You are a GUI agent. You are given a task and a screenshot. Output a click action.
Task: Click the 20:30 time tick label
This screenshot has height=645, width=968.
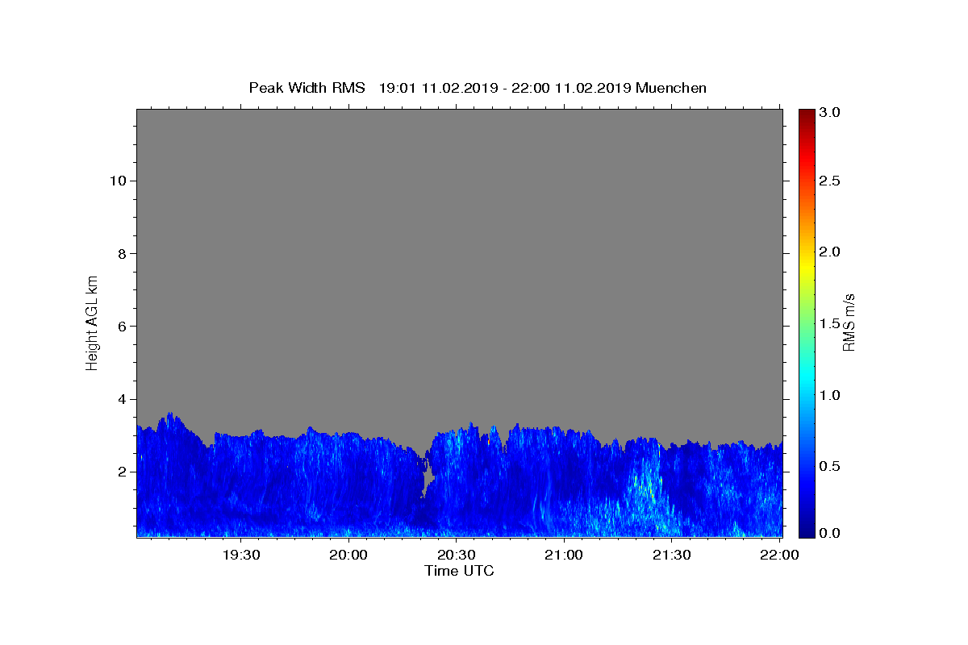(457, 555)
